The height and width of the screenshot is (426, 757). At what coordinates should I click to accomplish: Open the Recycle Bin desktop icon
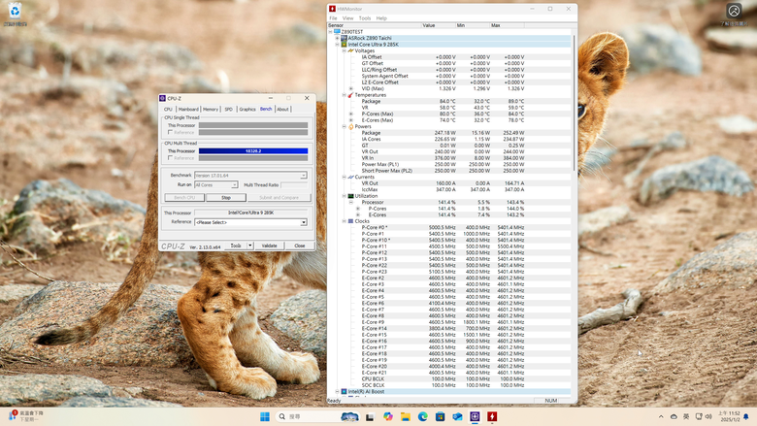(x=15, y=13)
